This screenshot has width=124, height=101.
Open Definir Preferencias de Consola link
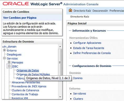click(92, 53)
